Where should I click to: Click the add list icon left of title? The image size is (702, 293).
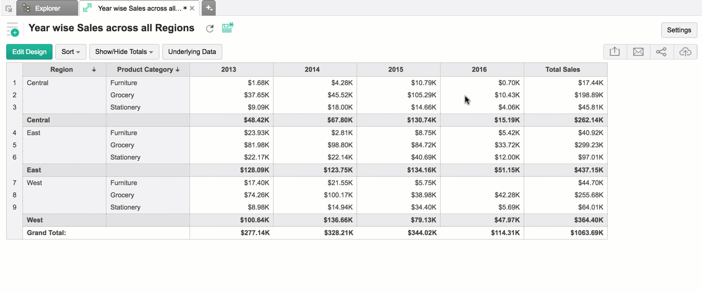12,29
